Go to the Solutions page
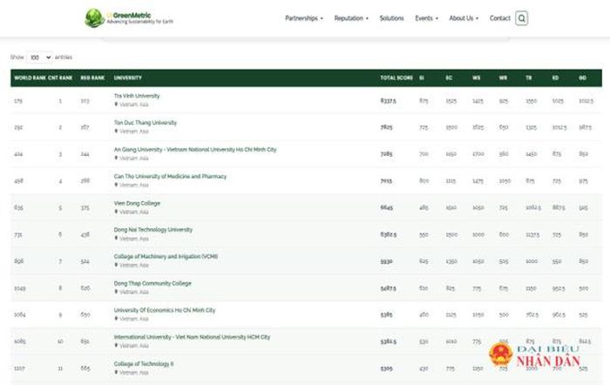610x385 pixels. [391, 18]
